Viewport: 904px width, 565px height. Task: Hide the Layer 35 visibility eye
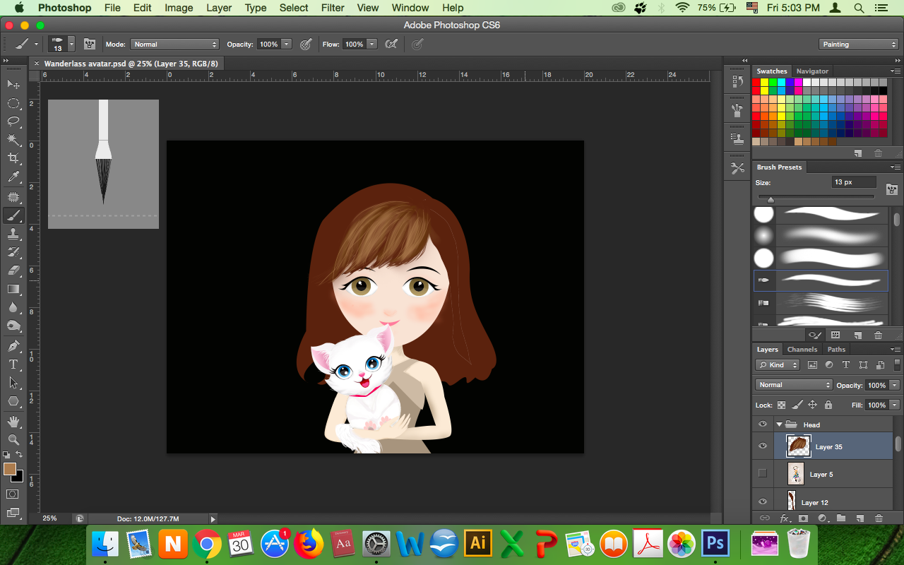pos(762,446)
